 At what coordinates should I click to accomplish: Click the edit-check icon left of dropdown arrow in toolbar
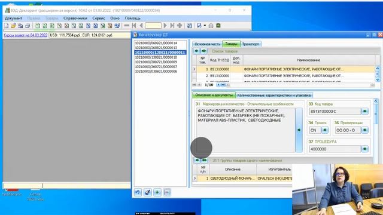pos(199,25)
